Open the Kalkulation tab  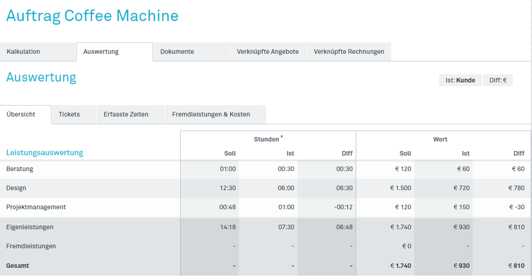pyautogui.click(x=38, y=52)
